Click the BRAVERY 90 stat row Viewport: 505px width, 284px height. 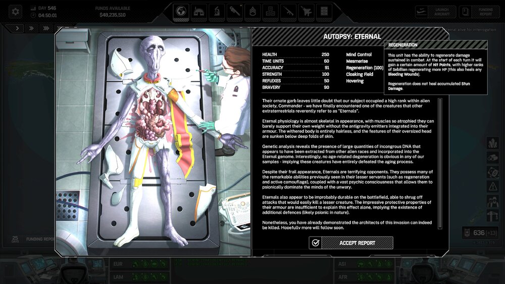click(295, 87)
